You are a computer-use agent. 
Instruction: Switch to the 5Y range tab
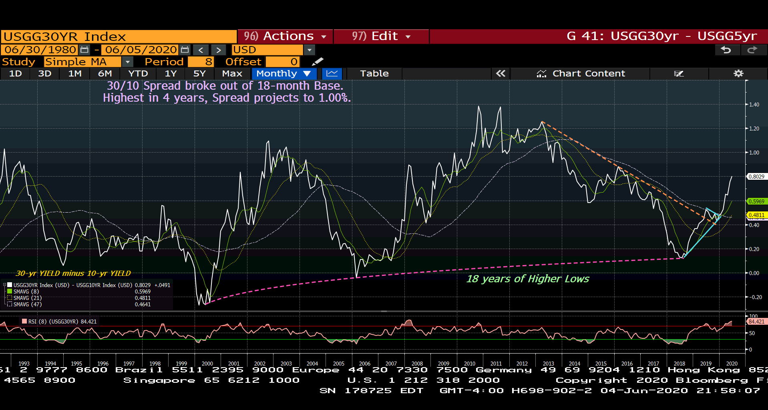200,74
